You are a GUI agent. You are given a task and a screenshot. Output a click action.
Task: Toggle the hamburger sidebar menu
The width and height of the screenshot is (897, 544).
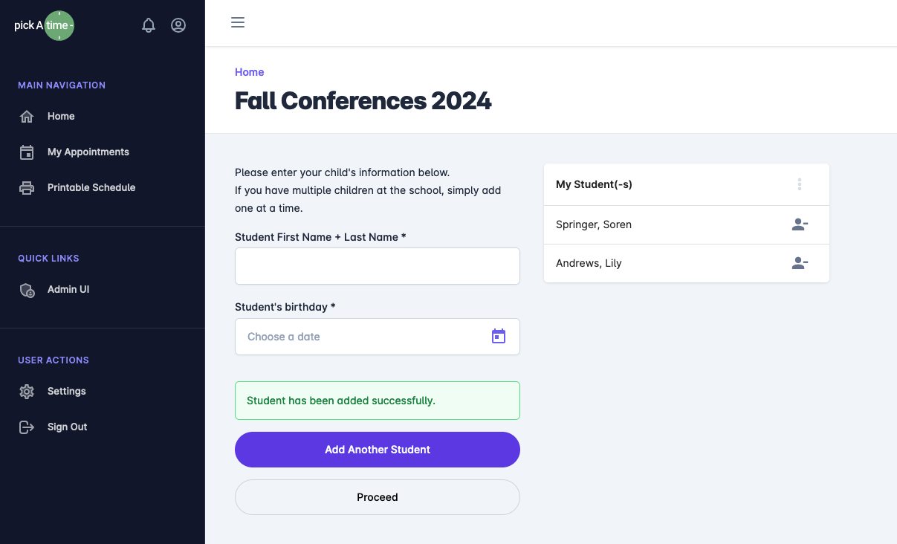[238, 22]
